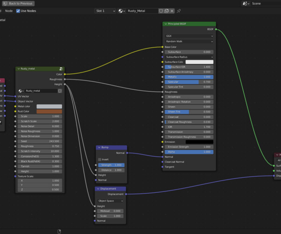281x234 pixels.
Task: Open the GGX distribution dropdown
Action: pos(189,36)
